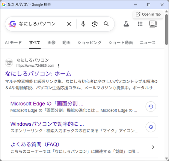Maximize the Google search window
This screenshot has width=169, height=161.
[x=149, y=5]
